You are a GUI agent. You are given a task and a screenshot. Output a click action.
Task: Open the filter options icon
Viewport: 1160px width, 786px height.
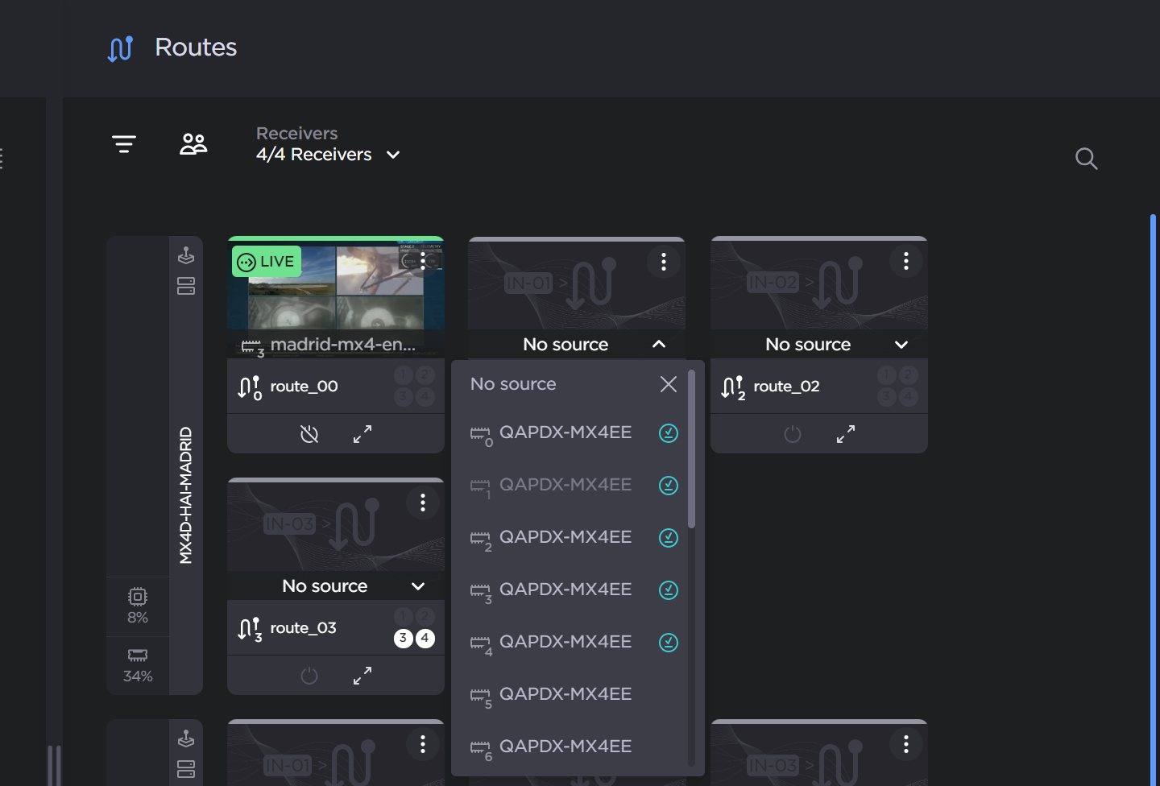click(124, 144)
